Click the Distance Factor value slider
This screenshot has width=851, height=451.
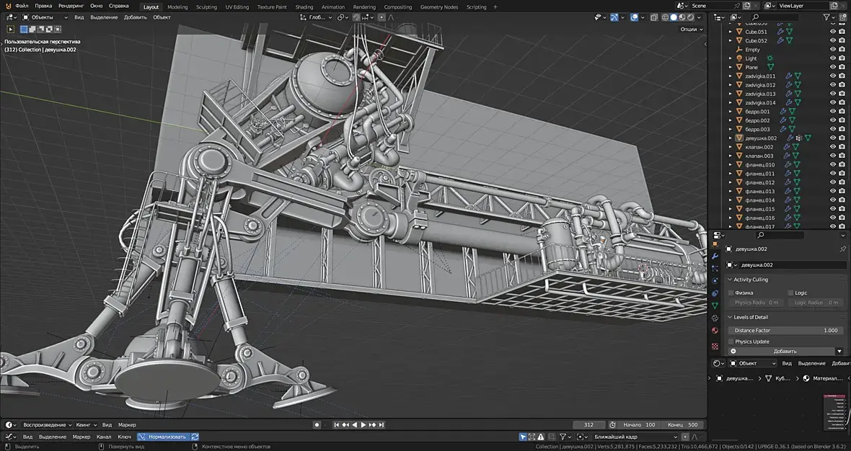coord(785,330)
